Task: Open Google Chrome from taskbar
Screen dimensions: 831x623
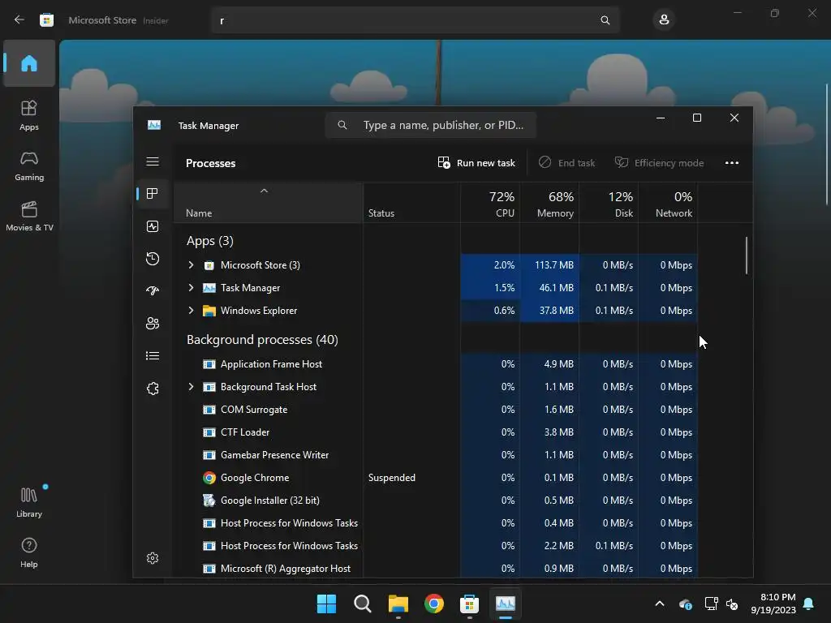Action: 433,604
